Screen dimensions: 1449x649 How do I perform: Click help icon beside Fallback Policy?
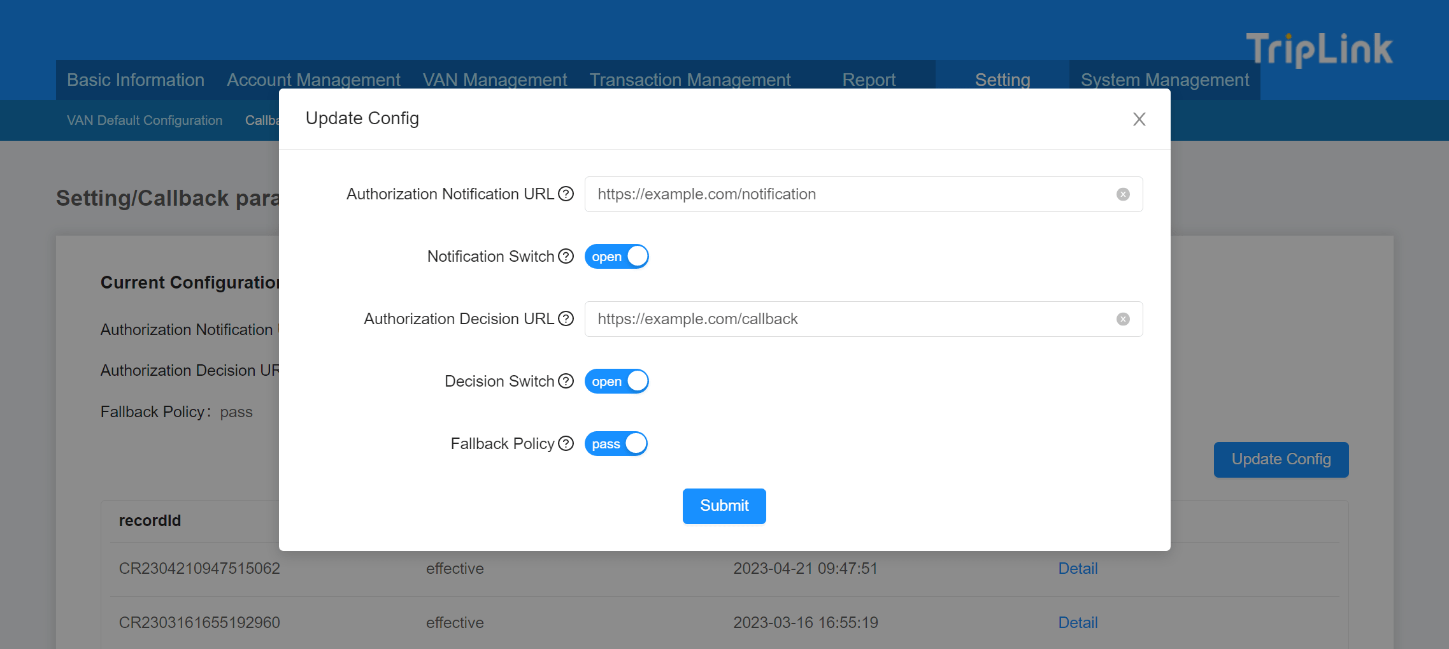pyautogui.click(x=566, y=443)
